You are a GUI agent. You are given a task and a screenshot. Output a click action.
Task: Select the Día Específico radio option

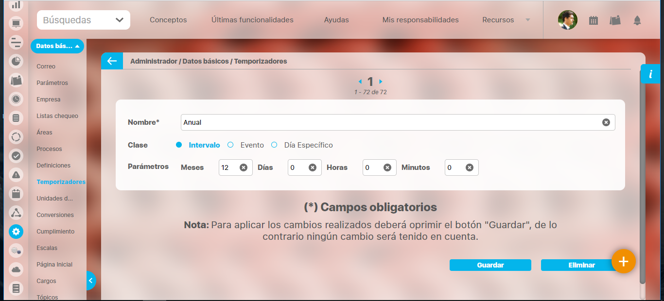(x=274, y=145)
